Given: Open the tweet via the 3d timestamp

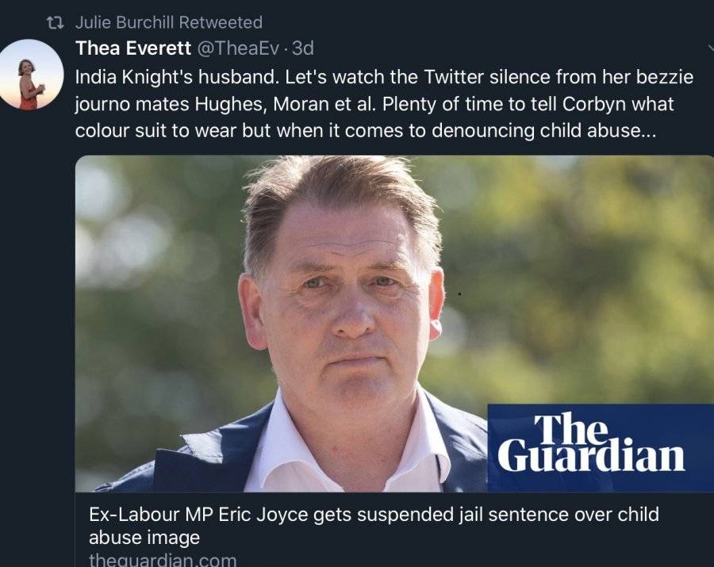Looking at the screenshot, I should coord(302,48).
